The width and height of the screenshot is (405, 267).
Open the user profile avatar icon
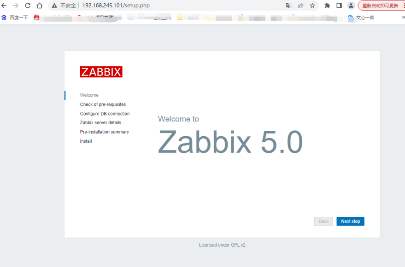pyautogui.click(x=351, y=6)
